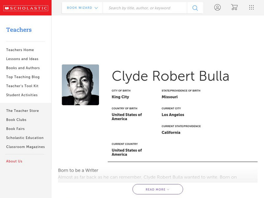This screenshot has width=264, height=198.
Task: Open The Teacher Store link
Action: (x=22, y=111)
